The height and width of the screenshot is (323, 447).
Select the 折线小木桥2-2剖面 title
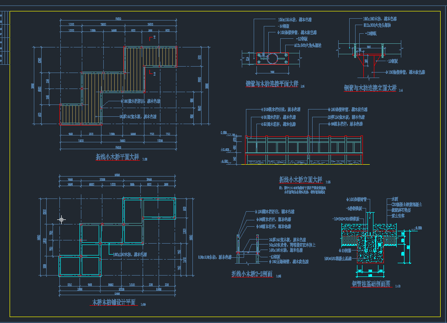pyautogui.click(x=252, y=274)
